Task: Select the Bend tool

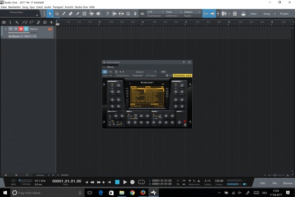Action: click(91, 14)
